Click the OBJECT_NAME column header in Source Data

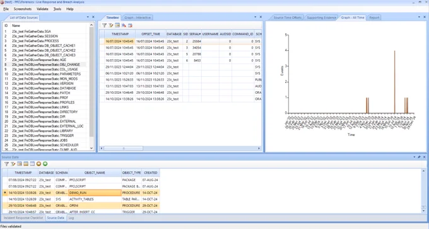click(95, 173)
